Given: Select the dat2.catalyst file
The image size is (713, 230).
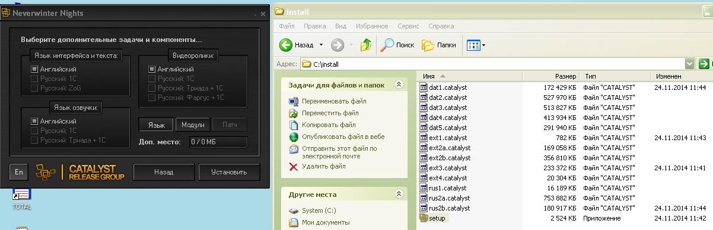Looking at the screenshot, I should 443,97.
